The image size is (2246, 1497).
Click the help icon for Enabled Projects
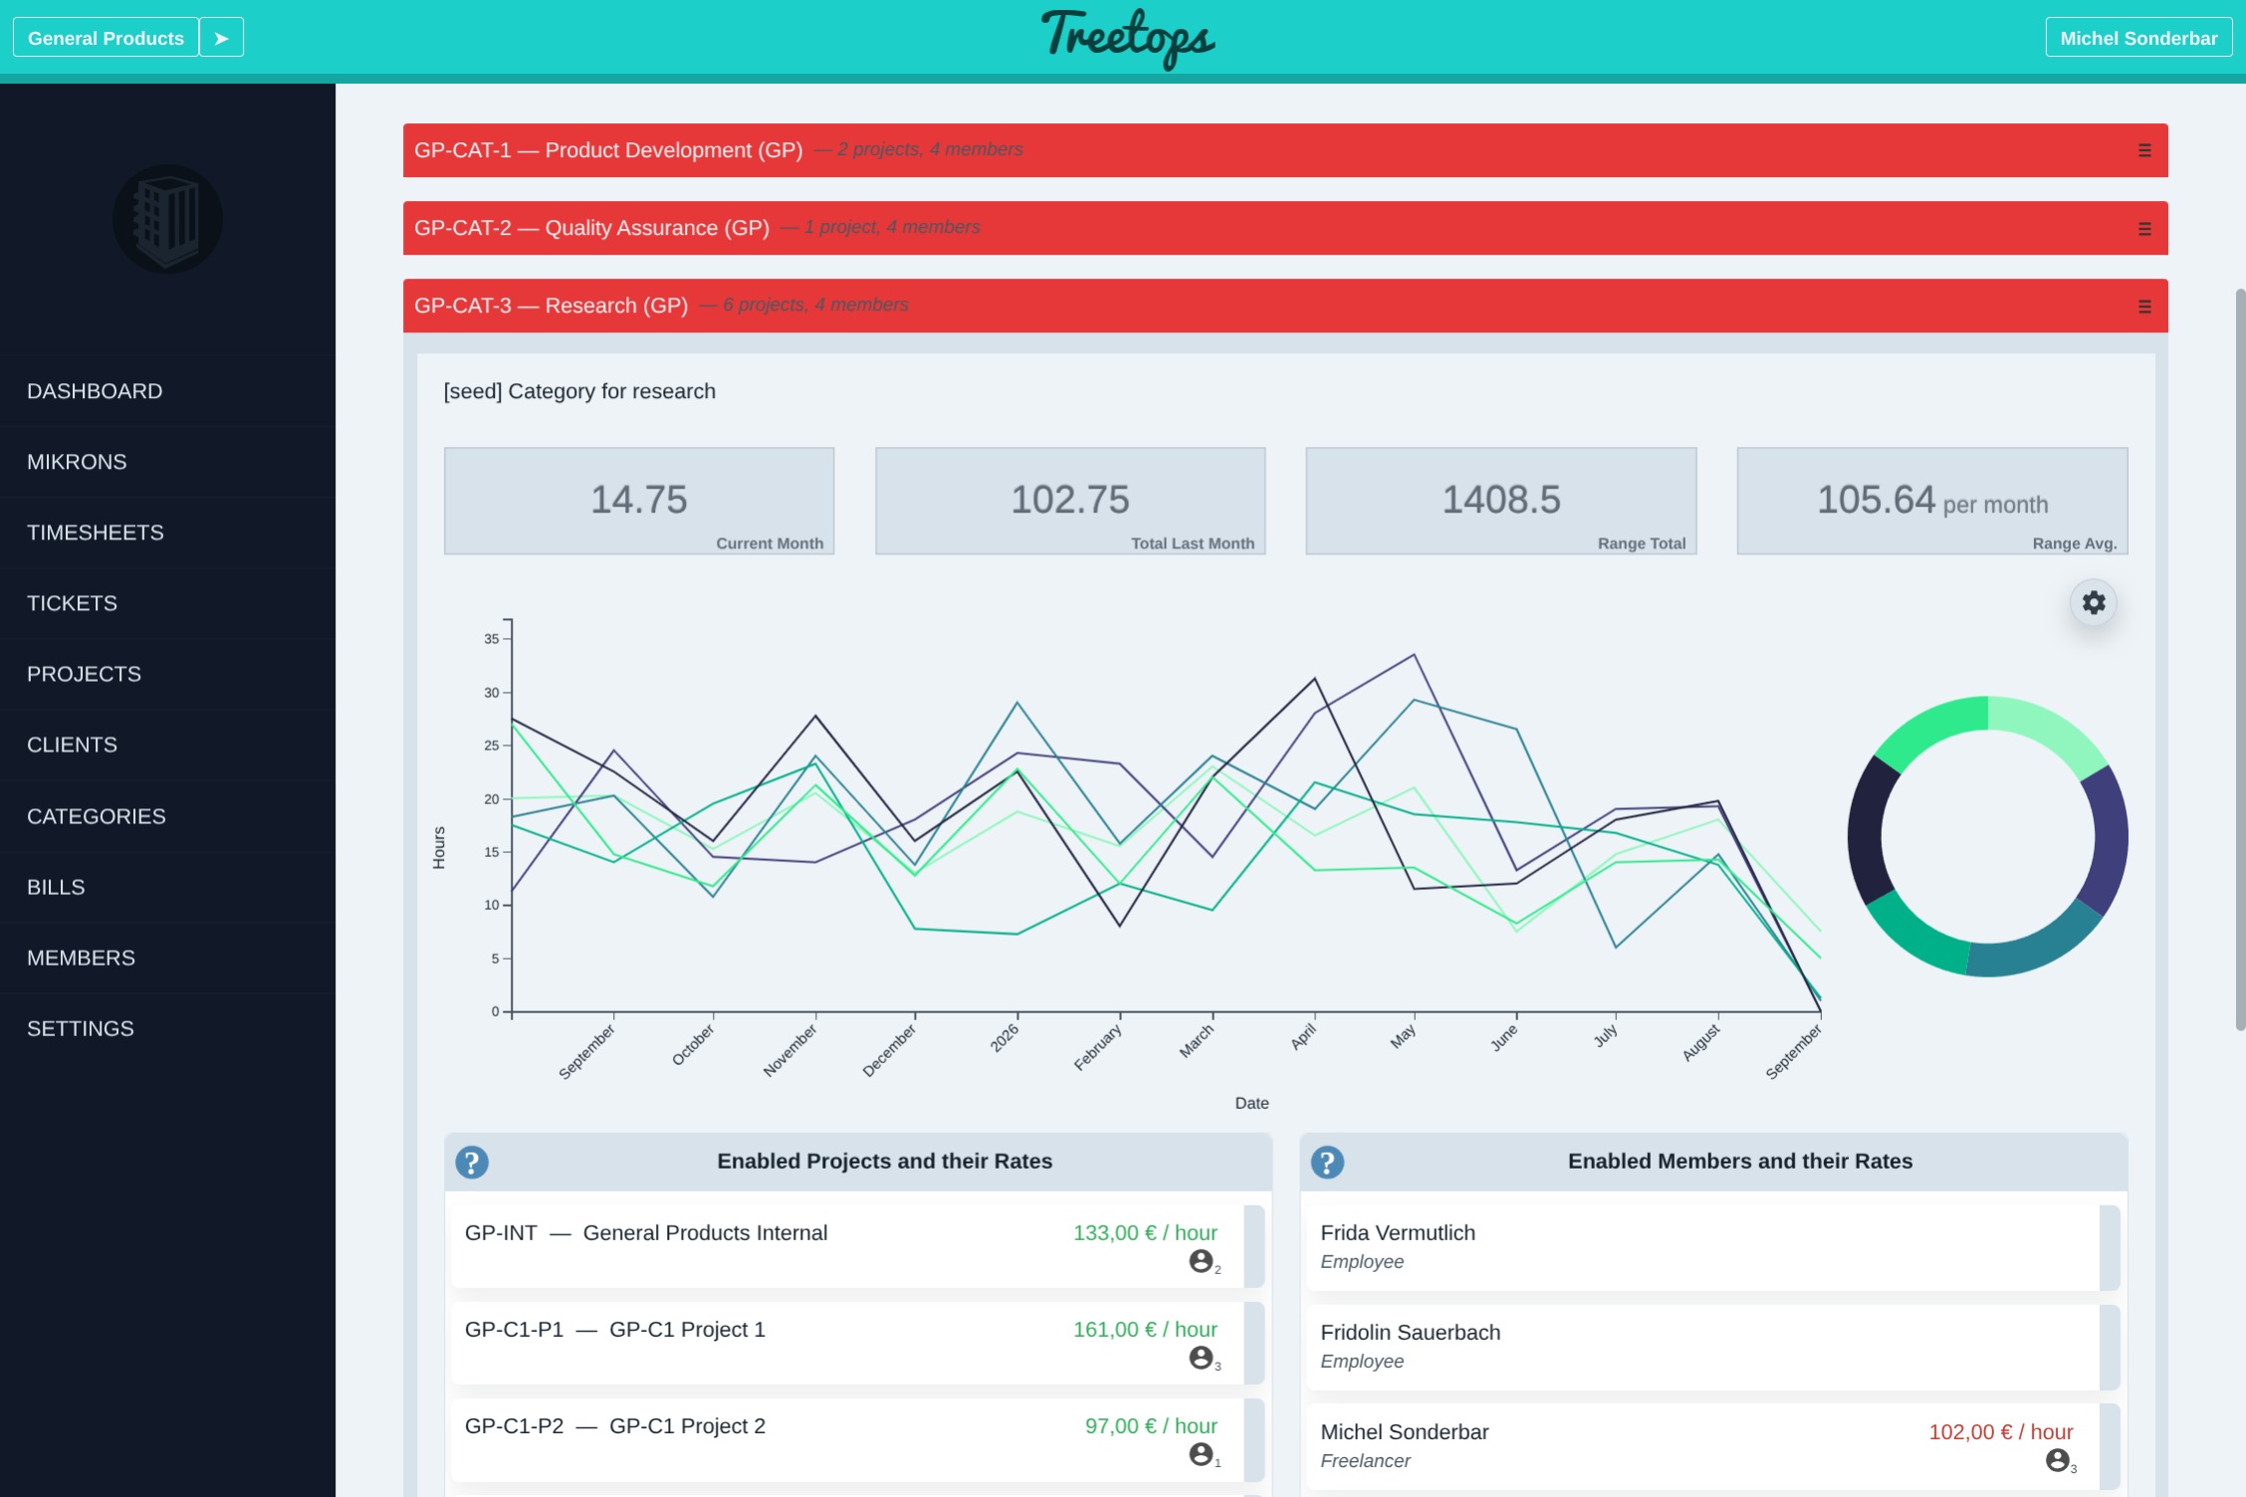pos(472,1162)
